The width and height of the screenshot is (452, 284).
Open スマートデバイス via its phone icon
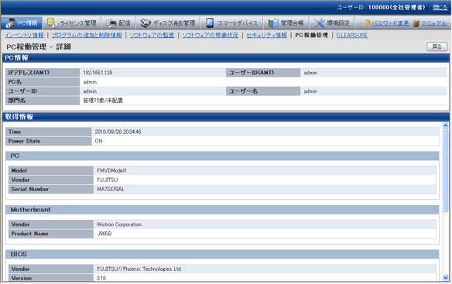tap(210, 22)
